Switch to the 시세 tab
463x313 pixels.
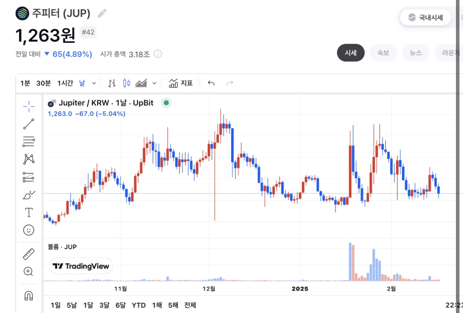click(351, 53)
